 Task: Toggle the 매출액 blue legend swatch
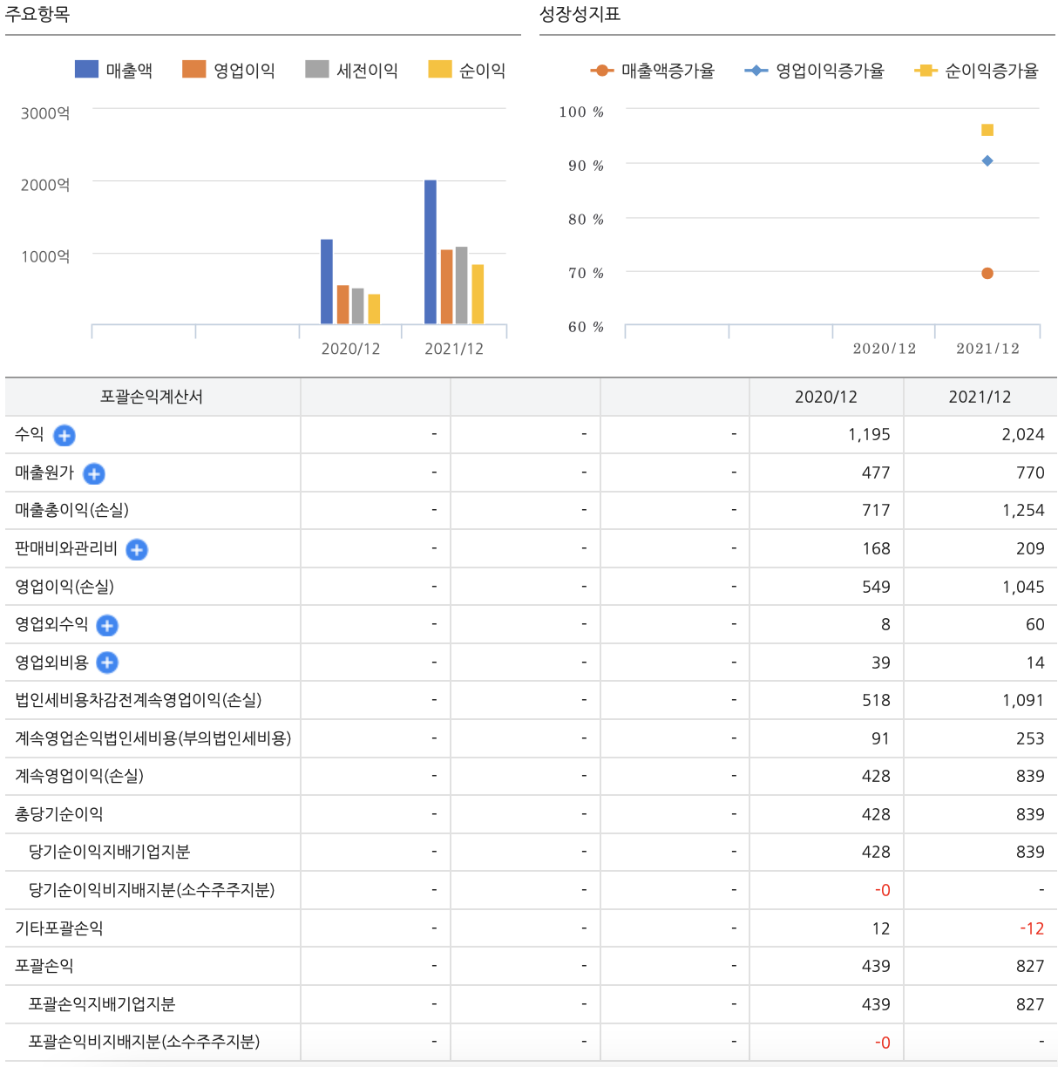[86, 70]
